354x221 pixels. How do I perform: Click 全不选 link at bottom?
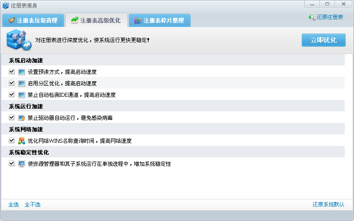tap(32, 205)
